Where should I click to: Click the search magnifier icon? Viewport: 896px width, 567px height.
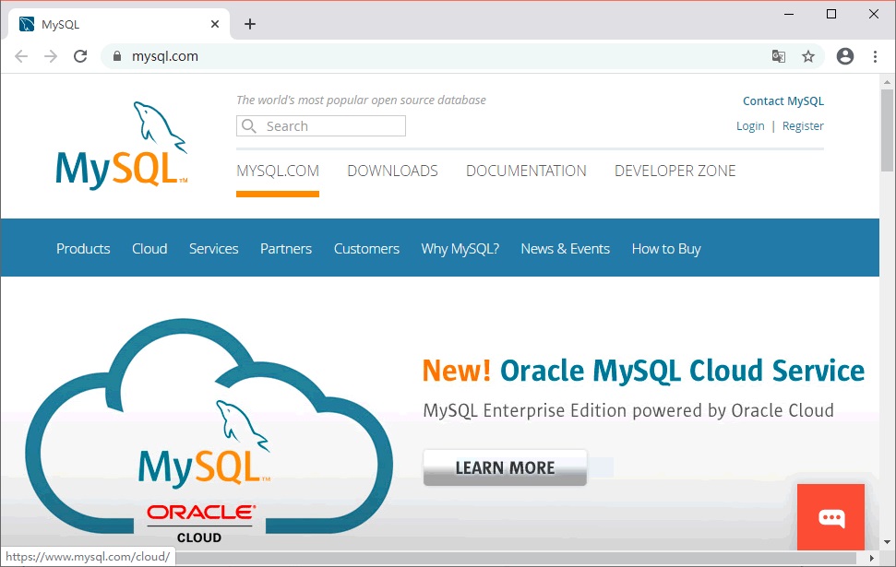[x=248, y=125]
